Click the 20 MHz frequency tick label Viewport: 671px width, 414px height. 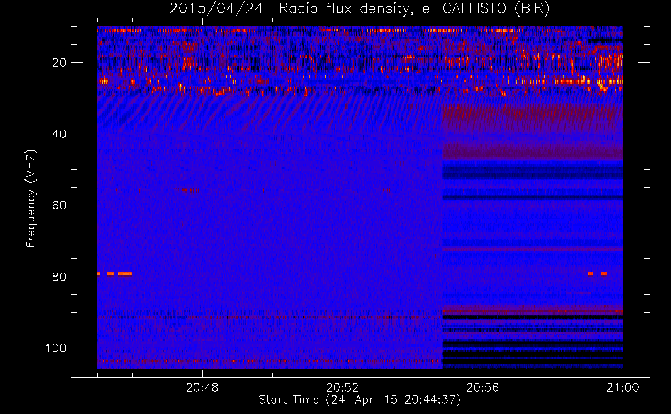pyautogui.click(x=59, y=63)
